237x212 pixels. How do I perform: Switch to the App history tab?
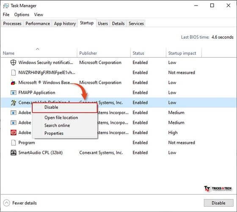coord(65,24)
